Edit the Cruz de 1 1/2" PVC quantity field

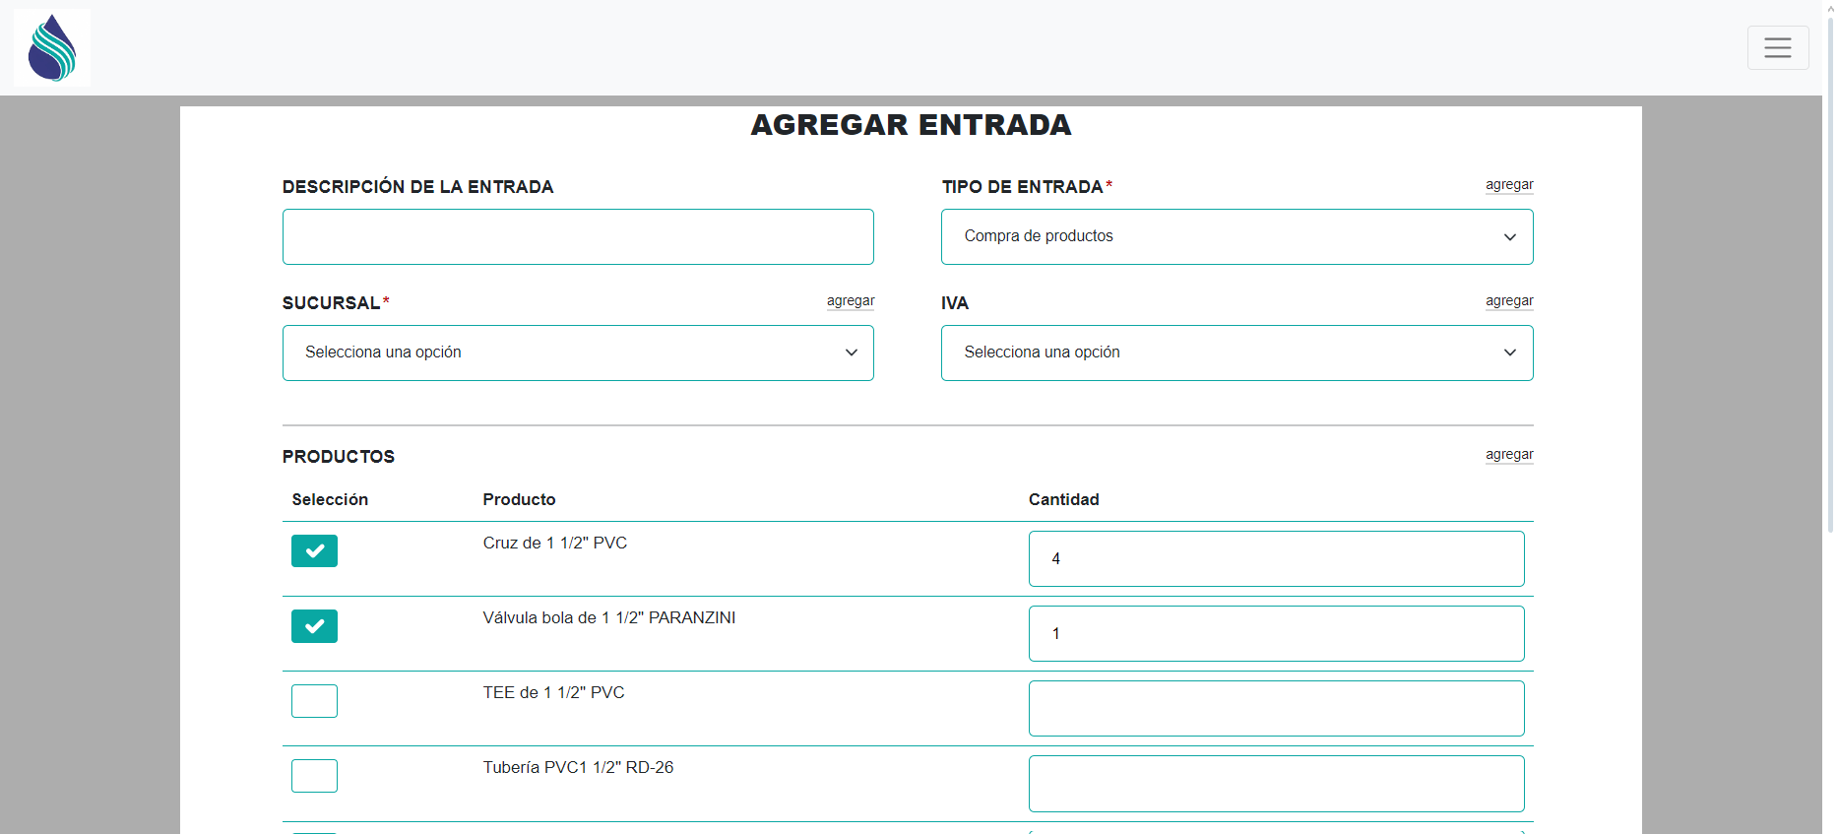click(1276, 558)
